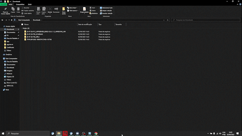Select folder TTVFLGP1J002-1690574127433-157765

pyautogui.click(x=39, y=39)
